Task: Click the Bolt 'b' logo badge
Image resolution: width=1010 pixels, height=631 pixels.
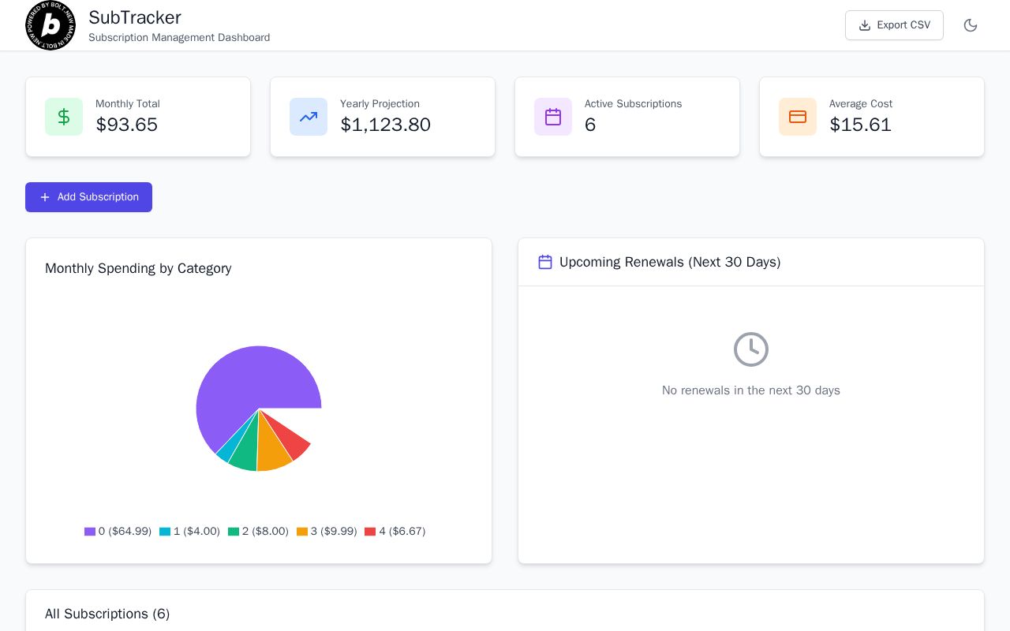Action: (x=50, y=25)
